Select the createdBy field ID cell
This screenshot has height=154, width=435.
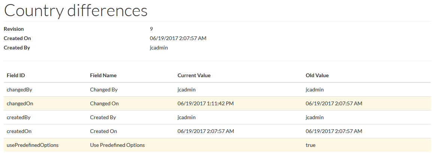click(x=19, y=117)
